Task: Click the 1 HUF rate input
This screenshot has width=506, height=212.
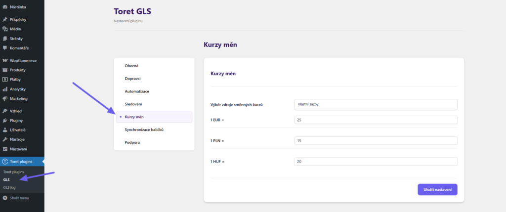Action: click(375, 162)
